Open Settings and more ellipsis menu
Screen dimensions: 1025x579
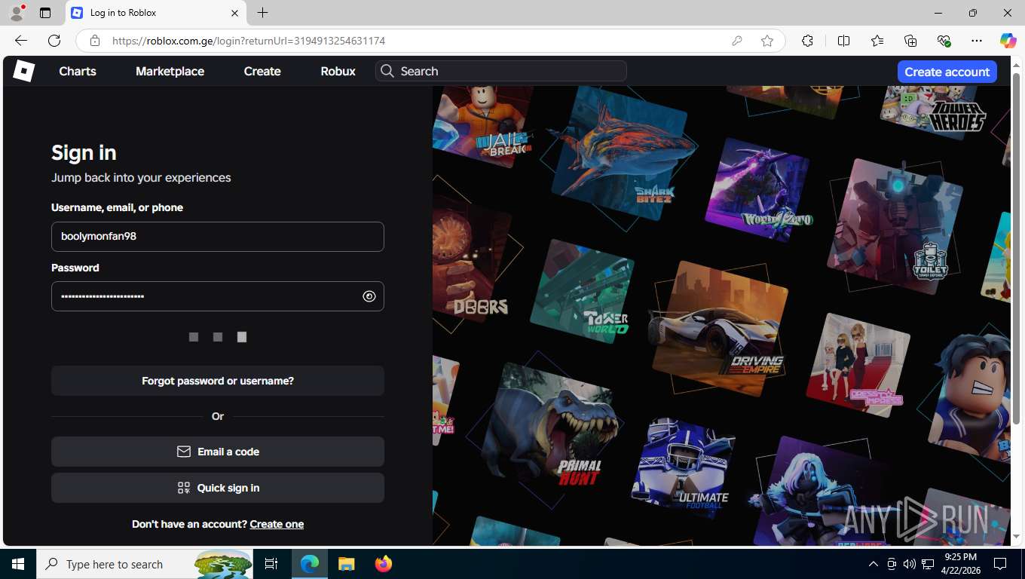click(x=977, y=41)
